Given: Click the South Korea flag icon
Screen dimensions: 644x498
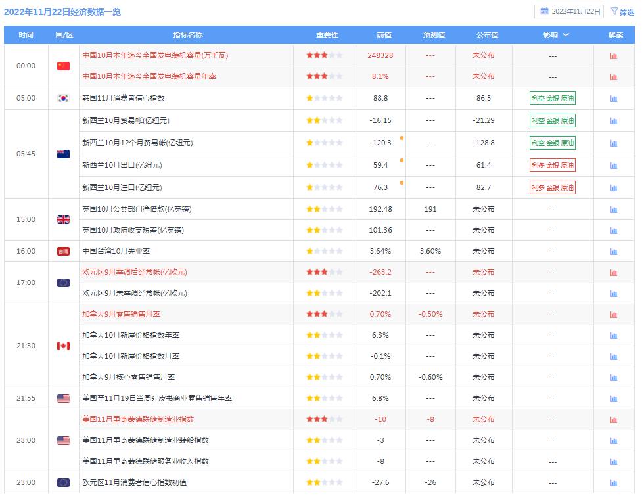Looking at the screenshot, I should [63, 98].
